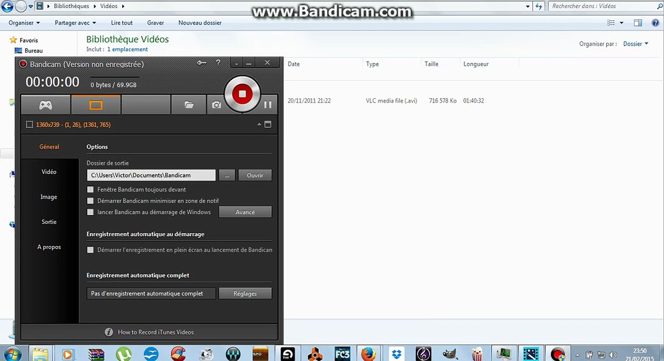This screenshot has height=361, width=664.
Task: Browse for output folder with the ... button
Action: (227, 175)
